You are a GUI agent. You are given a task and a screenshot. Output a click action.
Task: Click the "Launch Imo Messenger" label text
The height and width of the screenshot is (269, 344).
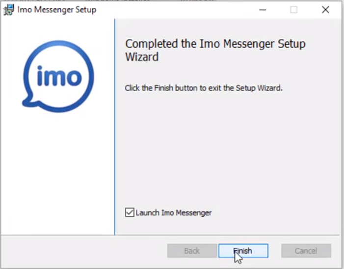coord(174,213)
